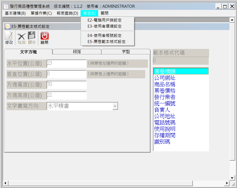Viewport: 237px width, 188px height.
Task: Minimize the application window
Action: [x=218, y=6]
